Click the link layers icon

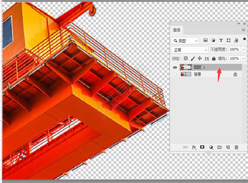click(185, 147)
